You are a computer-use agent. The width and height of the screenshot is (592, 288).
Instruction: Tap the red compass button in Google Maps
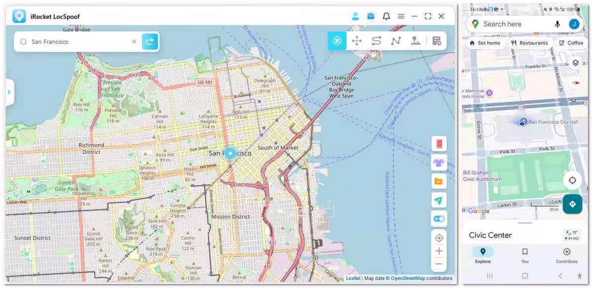(575, 83)
